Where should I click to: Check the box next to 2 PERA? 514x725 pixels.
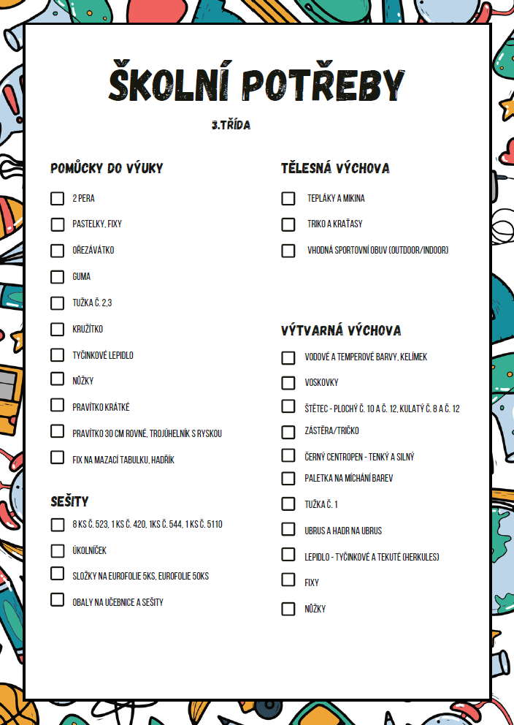pos(57,198)
